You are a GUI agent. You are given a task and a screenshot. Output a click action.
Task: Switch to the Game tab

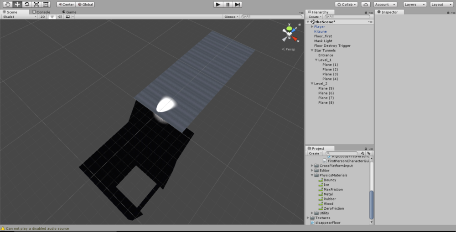tap(69, 12)
